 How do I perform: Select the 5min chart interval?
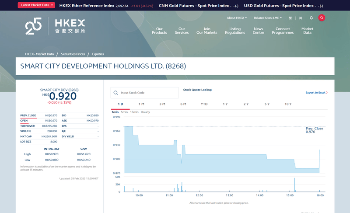click(x=124, y=112)
